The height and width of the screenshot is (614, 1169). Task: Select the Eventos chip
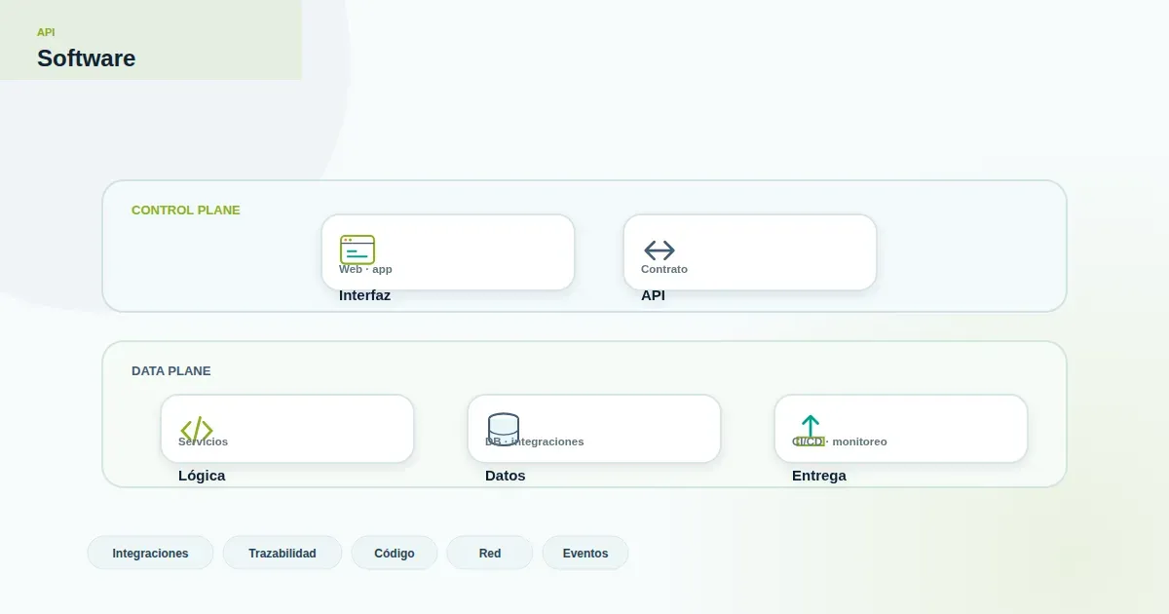(585, 553)
